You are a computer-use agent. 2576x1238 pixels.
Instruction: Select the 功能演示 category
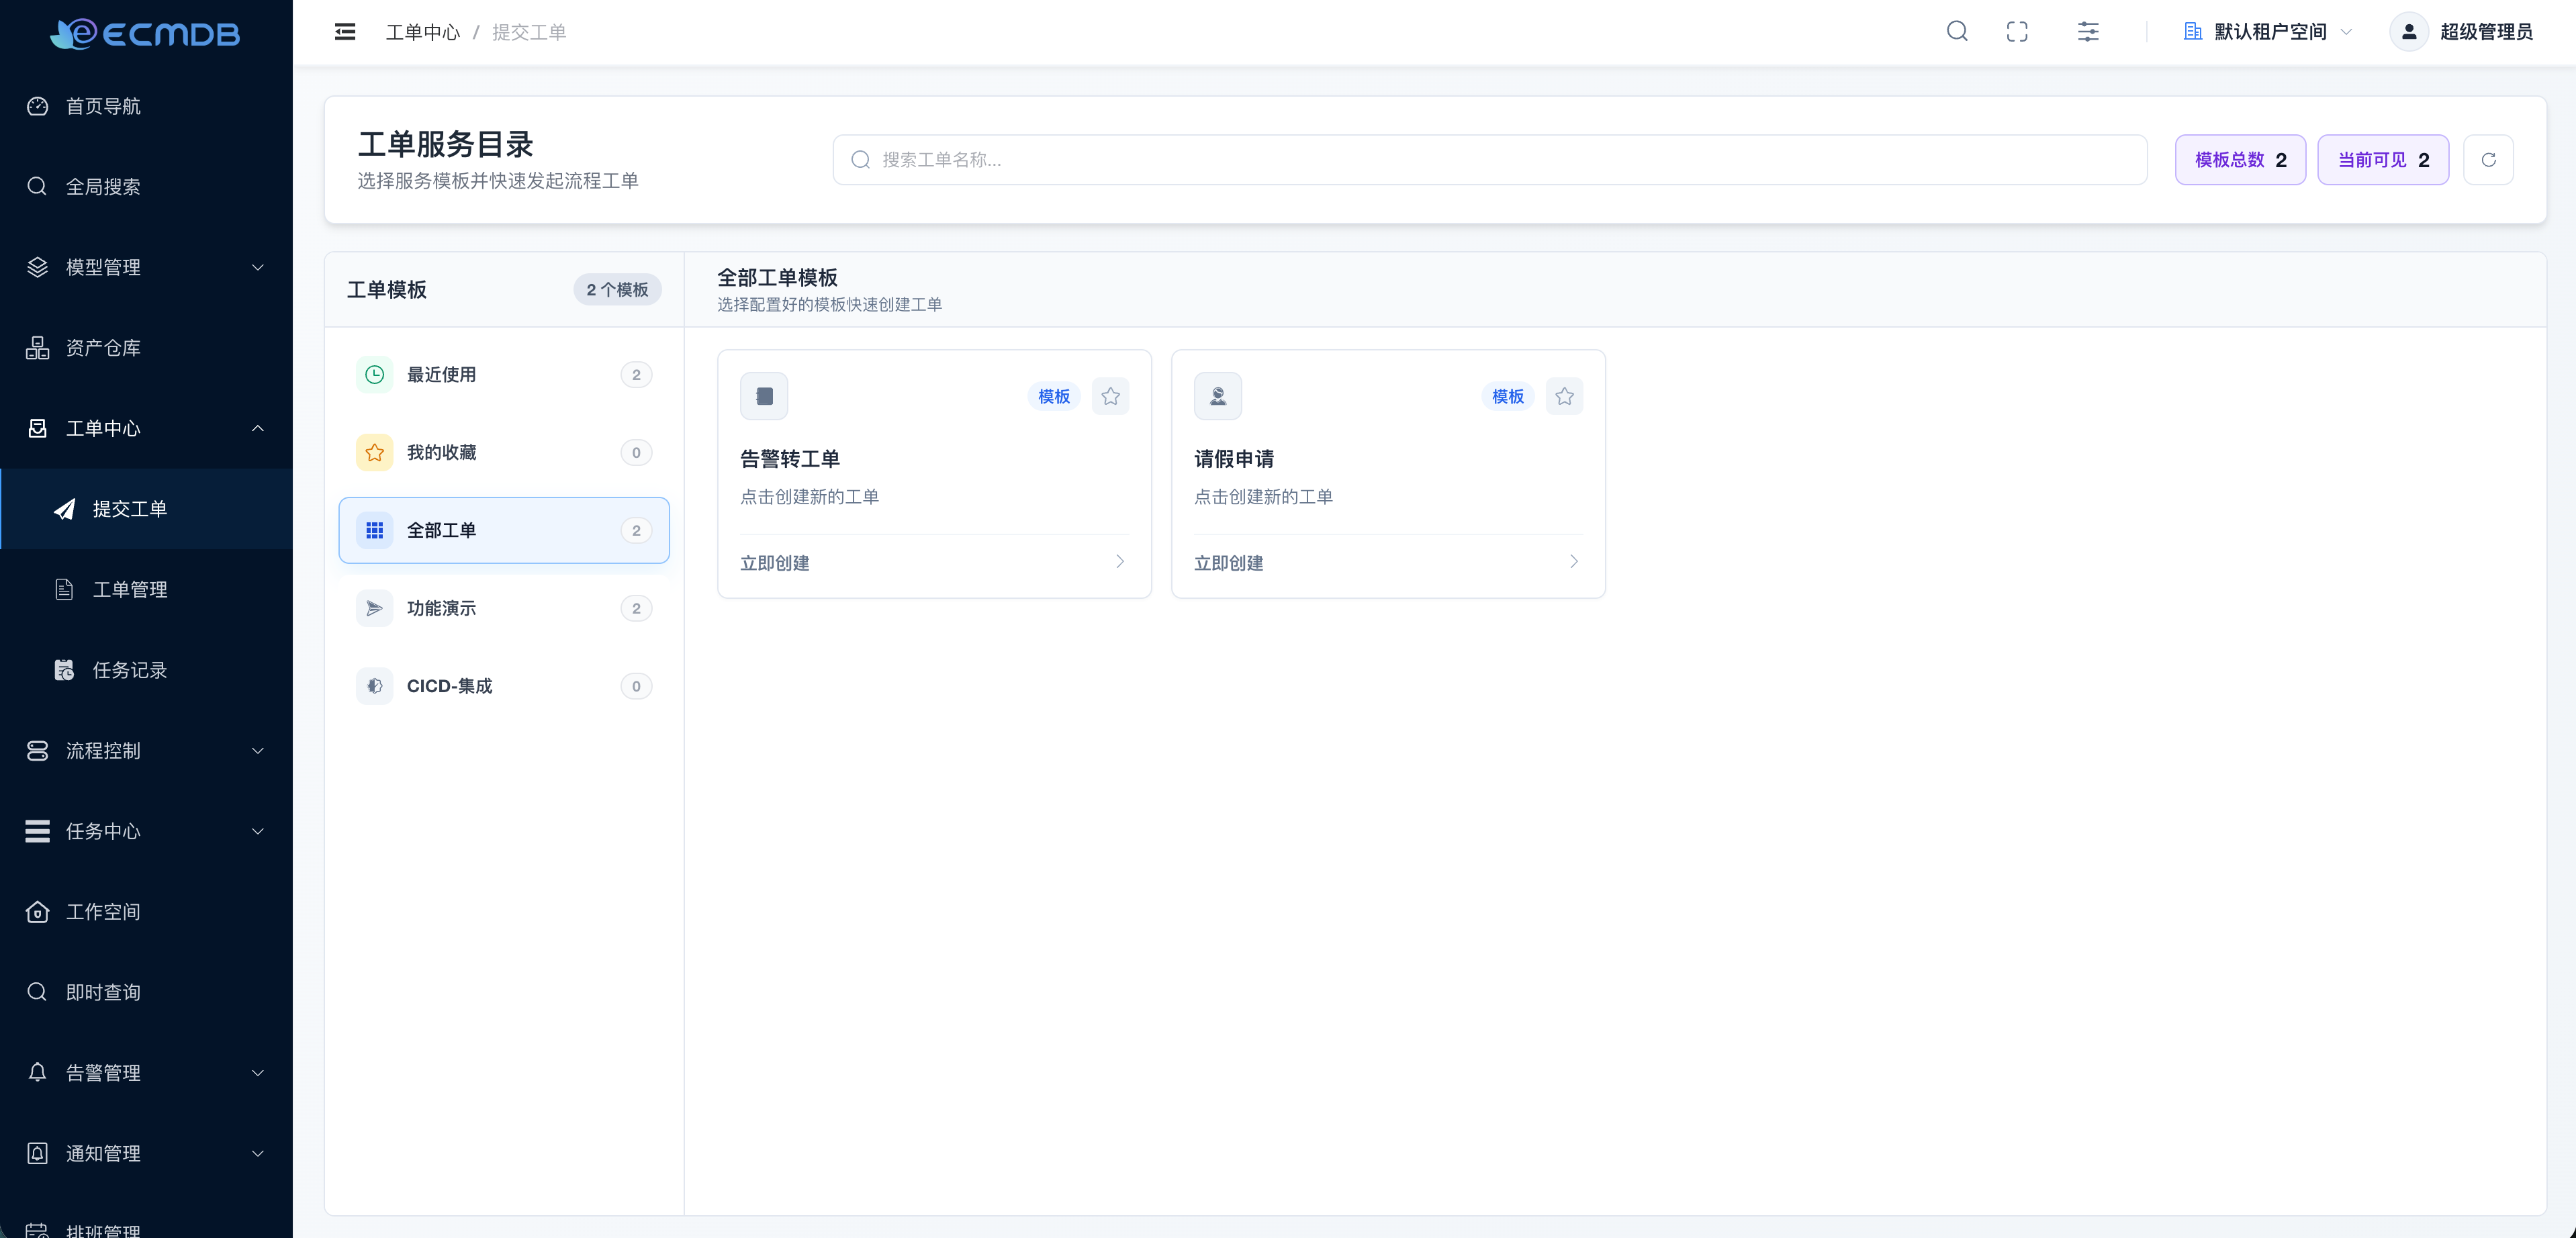504,608
